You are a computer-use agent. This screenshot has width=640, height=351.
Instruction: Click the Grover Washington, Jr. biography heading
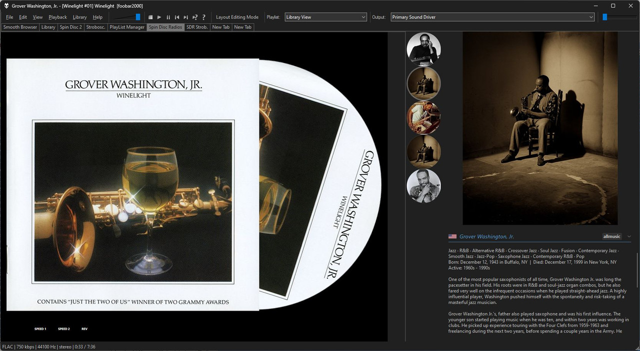pyautogui.click(x=486, y=237)
